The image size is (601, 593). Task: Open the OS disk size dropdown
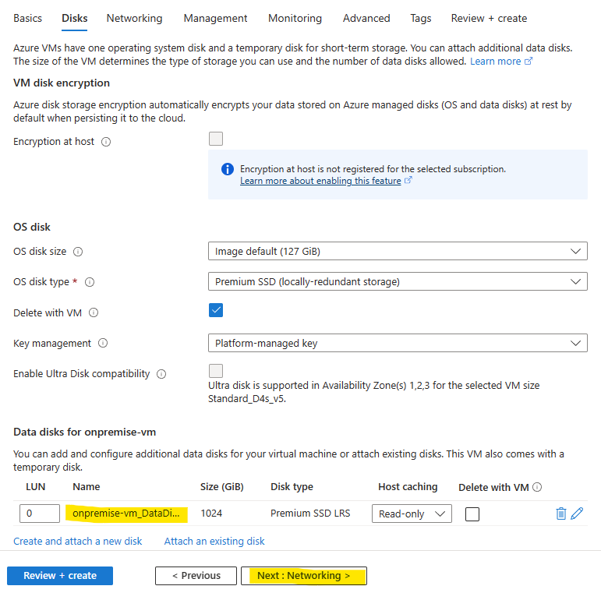point(398,251)
